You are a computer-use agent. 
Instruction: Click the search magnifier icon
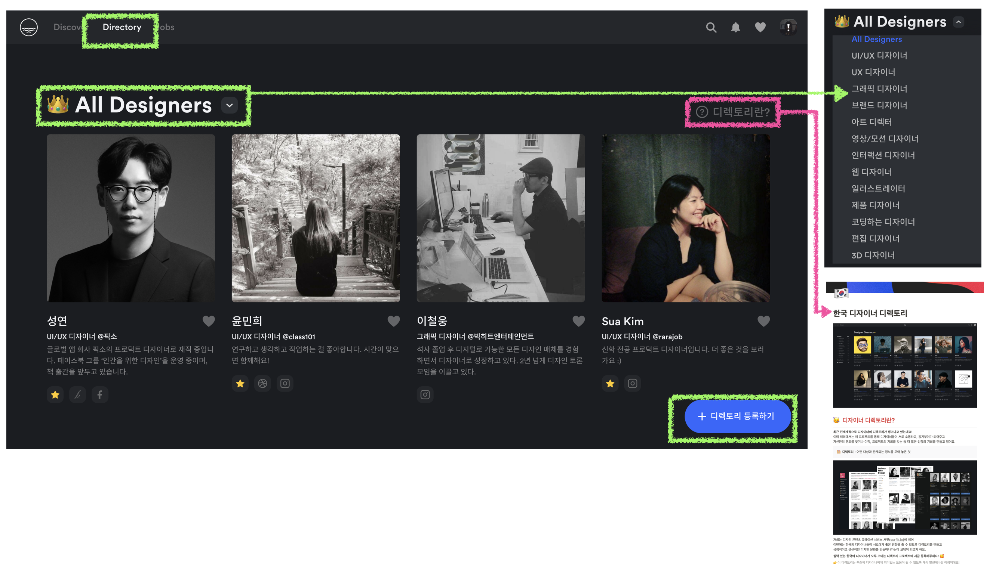click(711, 27)
